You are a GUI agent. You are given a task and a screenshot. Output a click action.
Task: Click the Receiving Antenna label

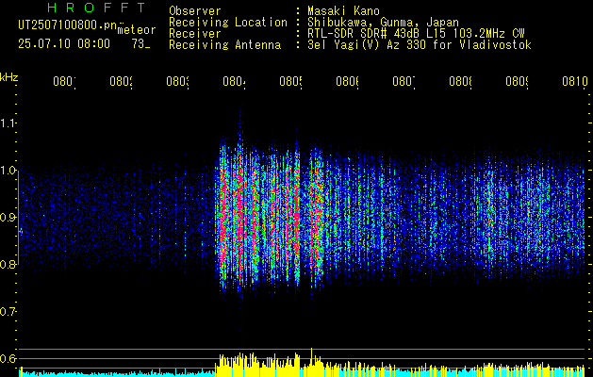[x=225, y=45]
